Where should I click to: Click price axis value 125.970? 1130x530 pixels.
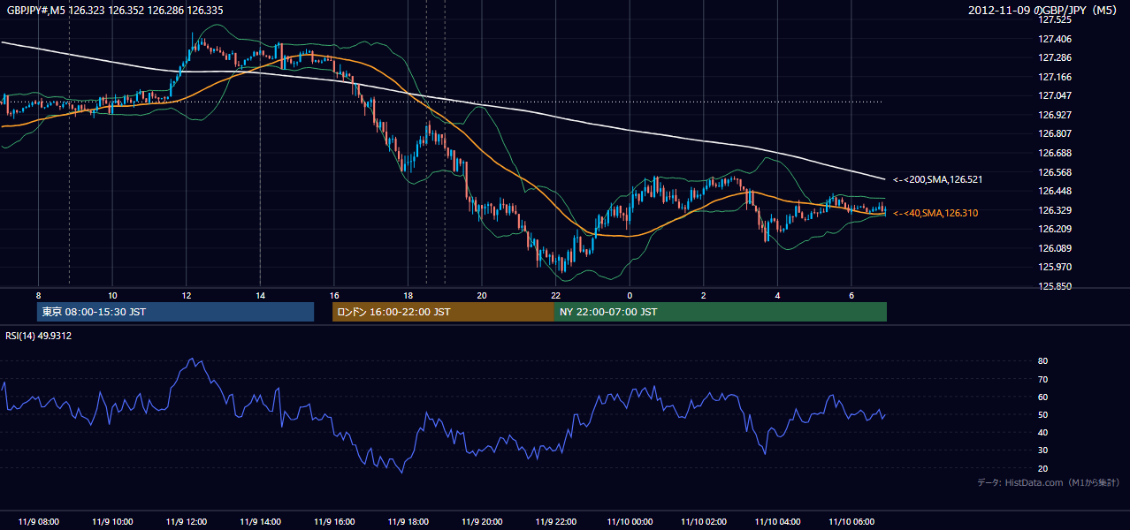(x=1054, y=267)
